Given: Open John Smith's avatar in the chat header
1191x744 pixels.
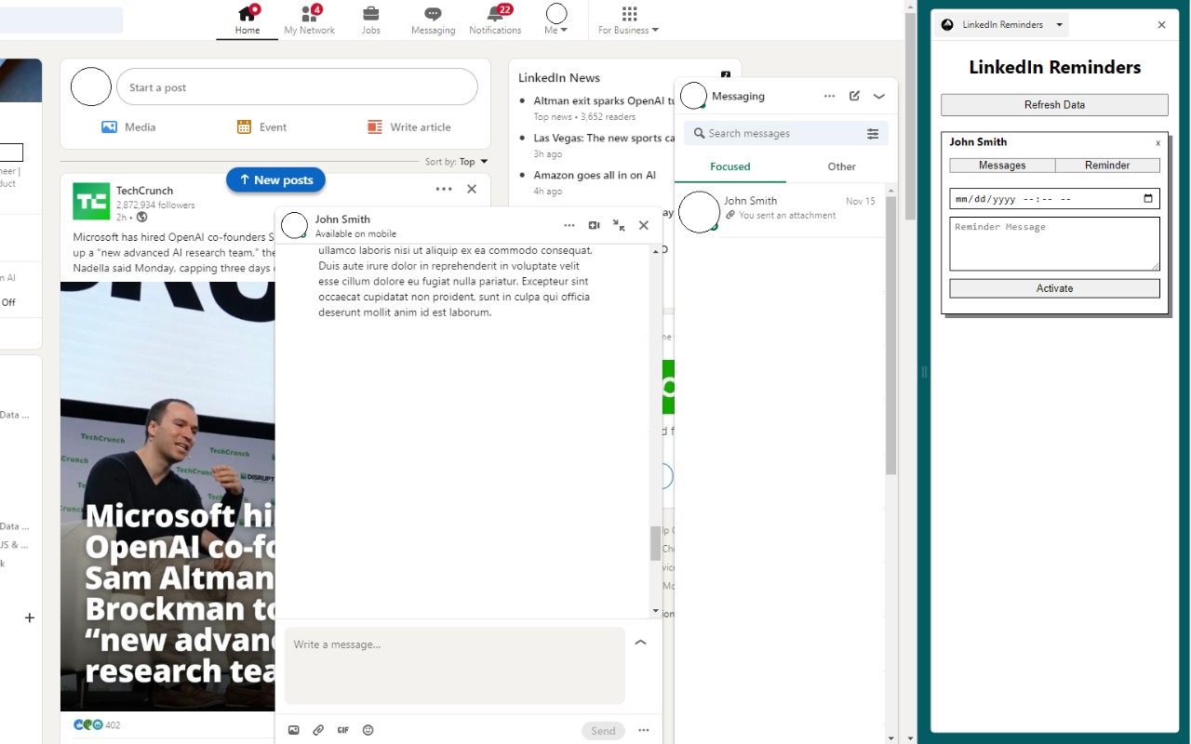Looking at the screenshot, I should tap(294, 225).
